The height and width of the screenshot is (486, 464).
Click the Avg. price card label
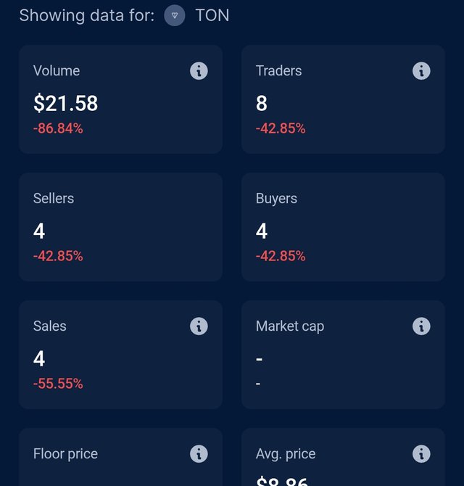tap(286, 454)
